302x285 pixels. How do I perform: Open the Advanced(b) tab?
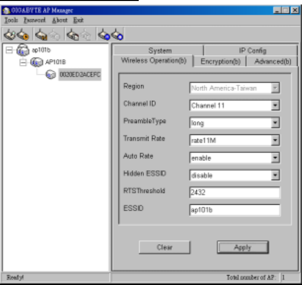click(x=272, y=62)
